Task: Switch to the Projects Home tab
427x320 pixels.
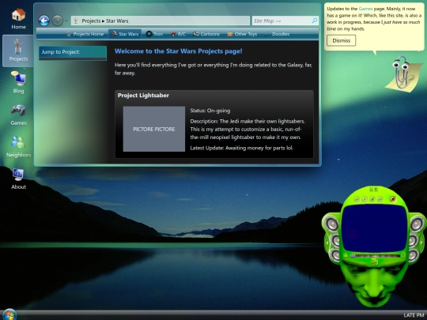Action: coord(85,34)
